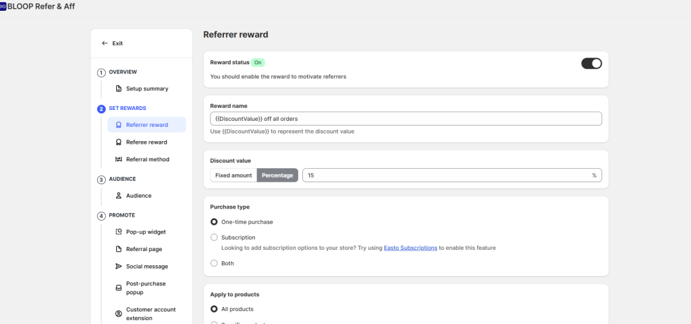
Task: Click the Apply to products label
Action: tap(234, 294)
